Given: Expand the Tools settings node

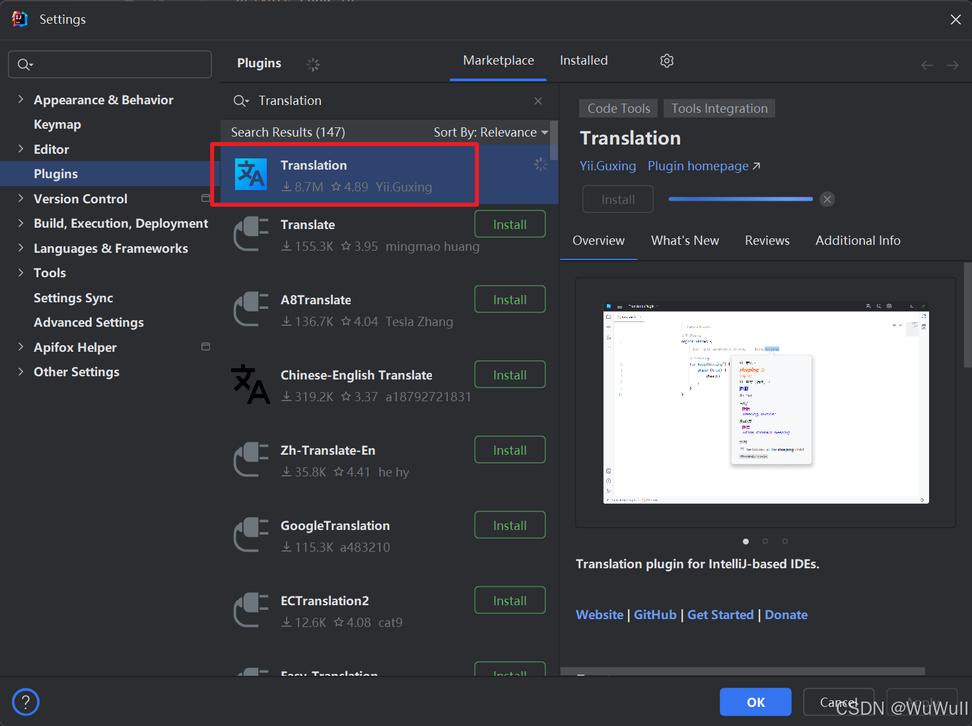Looking at the screenshot, I should pyautogui.click(x=20, y=272).
